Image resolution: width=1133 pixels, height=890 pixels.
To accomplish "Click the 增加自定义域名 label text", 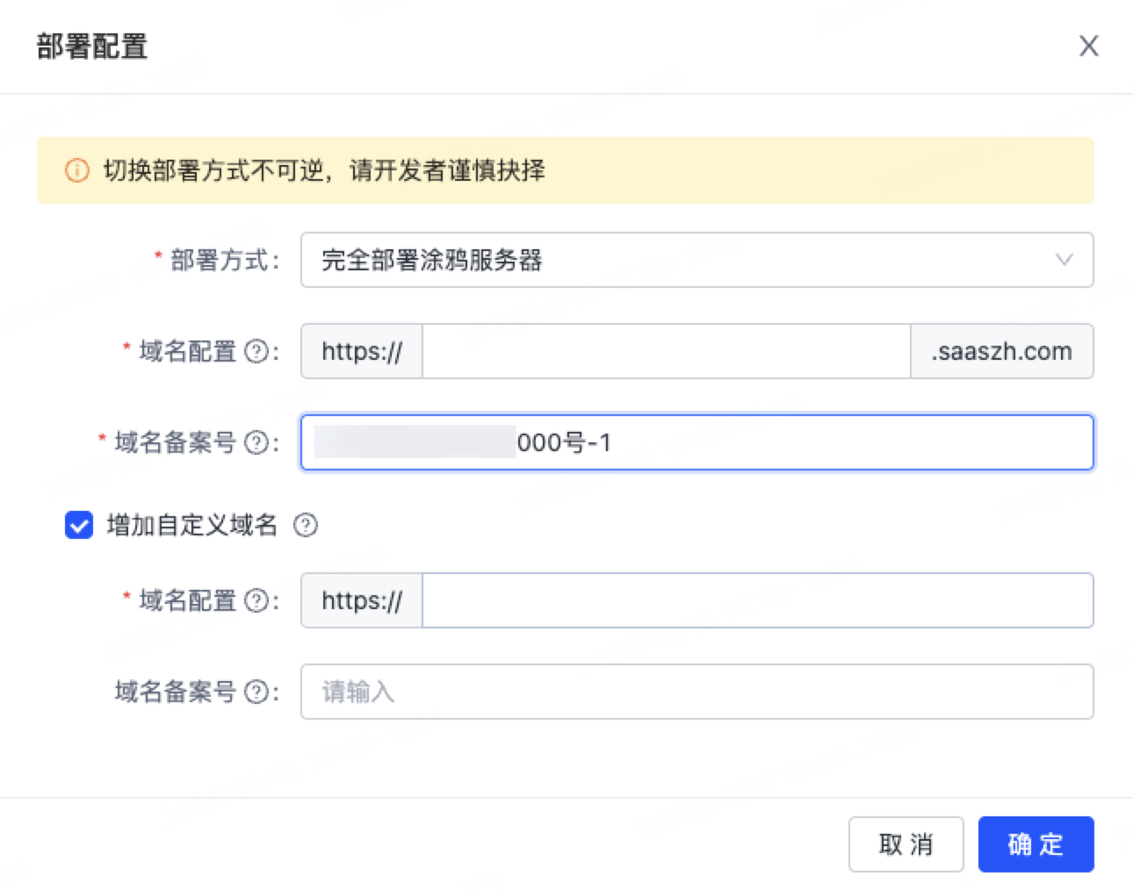I will pos(191,526).
